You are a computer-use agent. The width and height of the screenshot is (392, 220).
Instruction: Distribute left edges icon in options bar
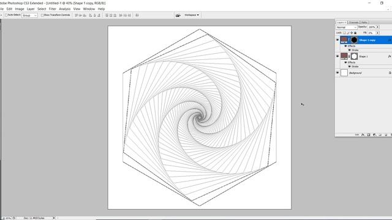121,15
